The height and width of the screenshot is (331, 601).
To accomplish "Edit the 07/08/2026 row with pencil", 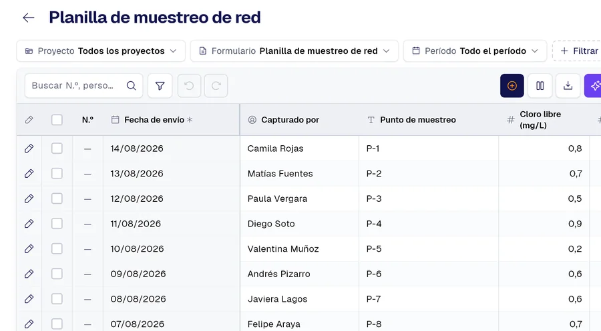I will [x=29, y=324].
